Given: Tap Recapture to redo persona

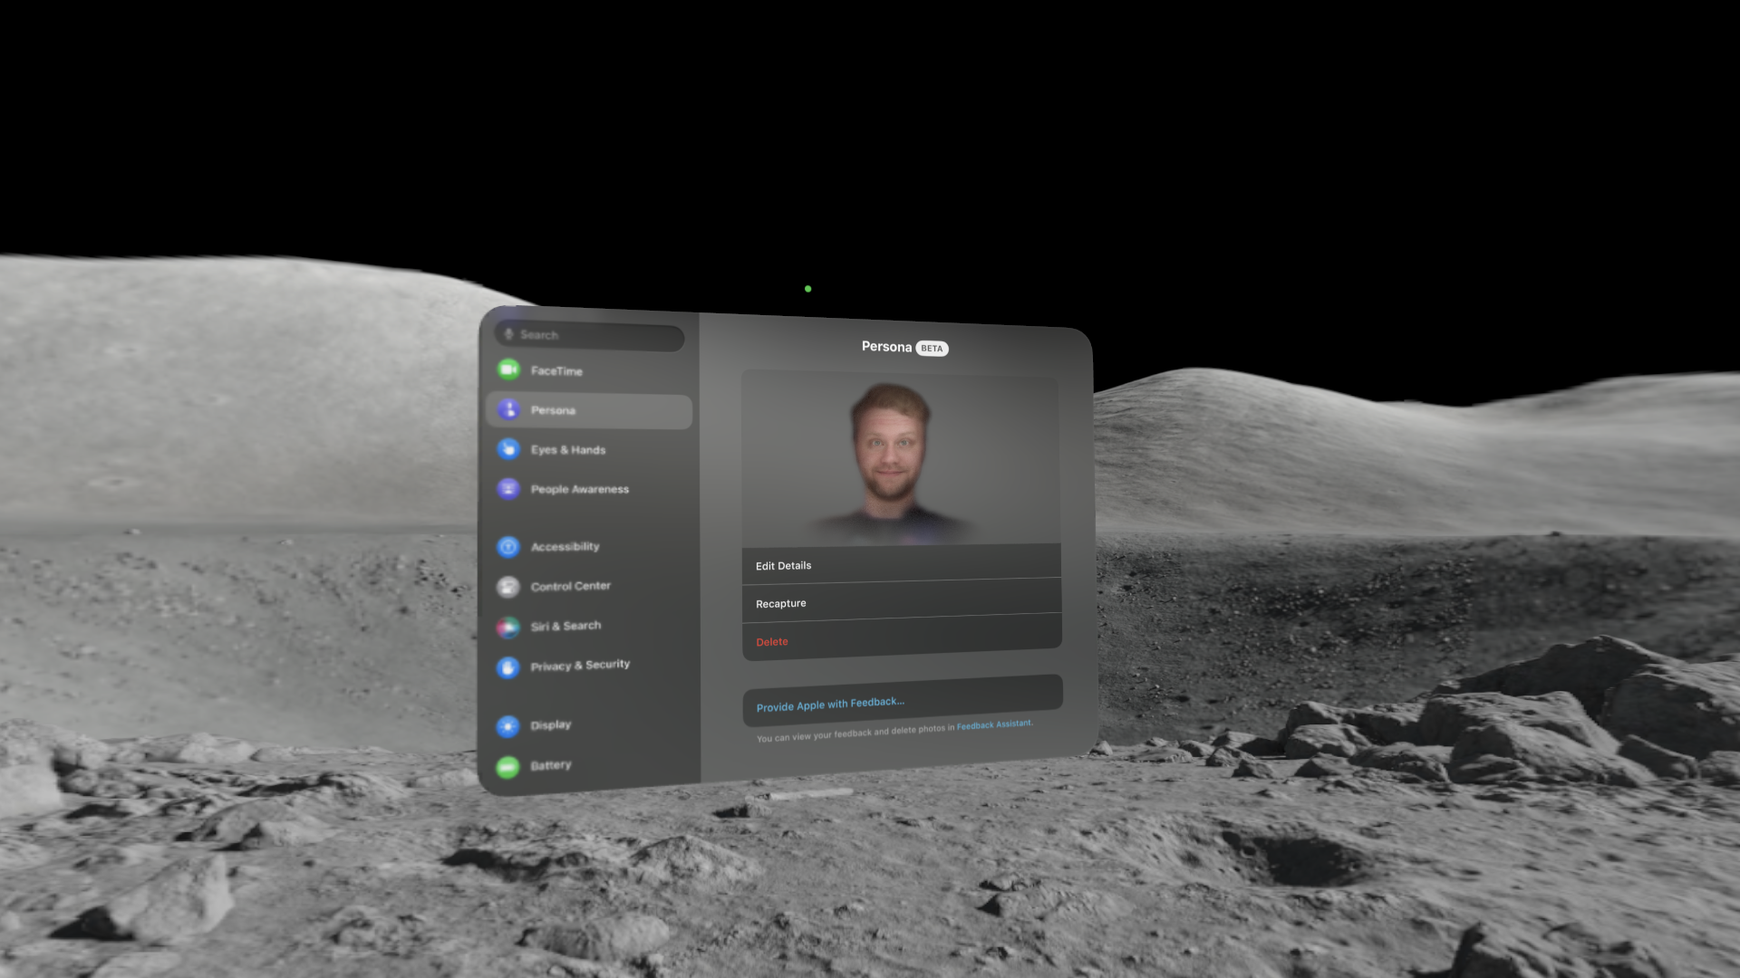Looking at the screenshot, I should [902, 600].
